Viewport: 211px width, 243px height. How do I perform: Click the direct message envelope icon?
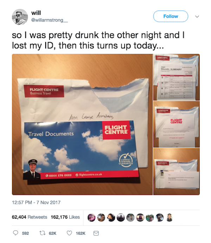96,233
